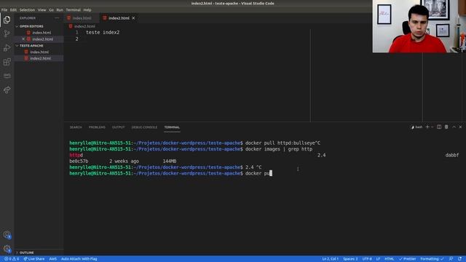This screenshot has width=466, height=262.
Task: Collapse the Open Editors section
Action: 31,26
